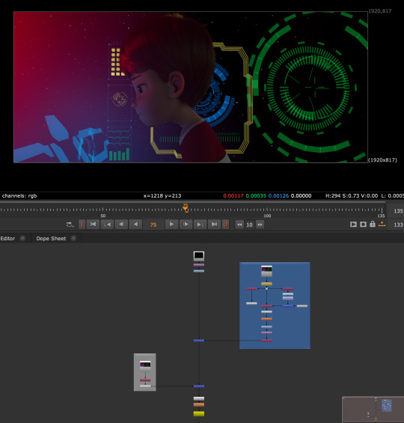Image resolution: width=404 pixels, height=423 pixels.
Task: Step forward one frame
Action: tap(186, 225)
